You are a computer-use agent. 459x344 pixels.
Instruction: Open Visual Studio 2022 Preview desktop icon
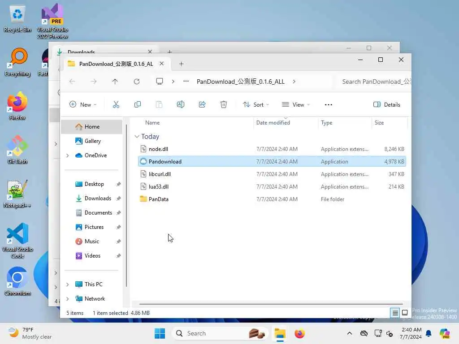pos(52,21)
